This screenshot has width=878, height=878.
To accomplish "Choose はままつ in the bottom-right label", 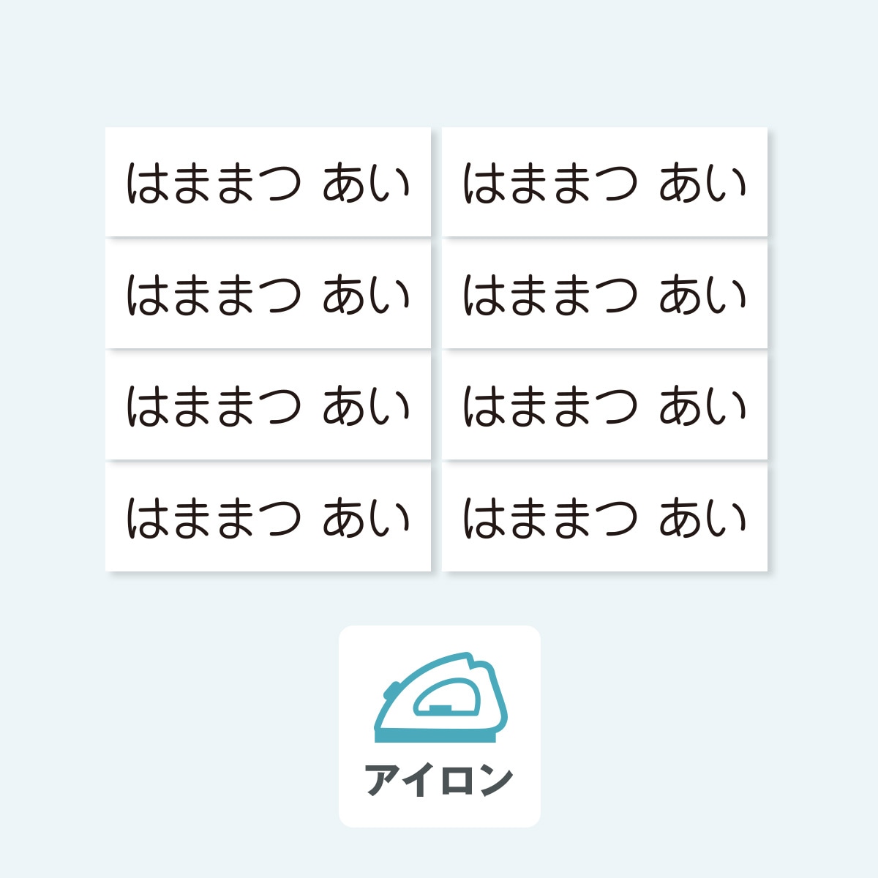I will (x=550, y=518).
